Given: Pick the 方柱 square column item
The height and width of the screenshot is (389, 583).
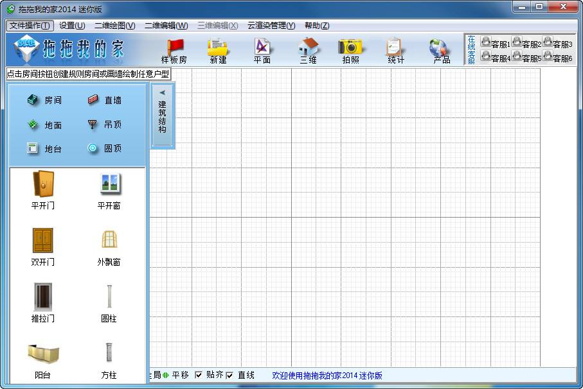Looking at the screenshot, I should click(x=109, y=361).
